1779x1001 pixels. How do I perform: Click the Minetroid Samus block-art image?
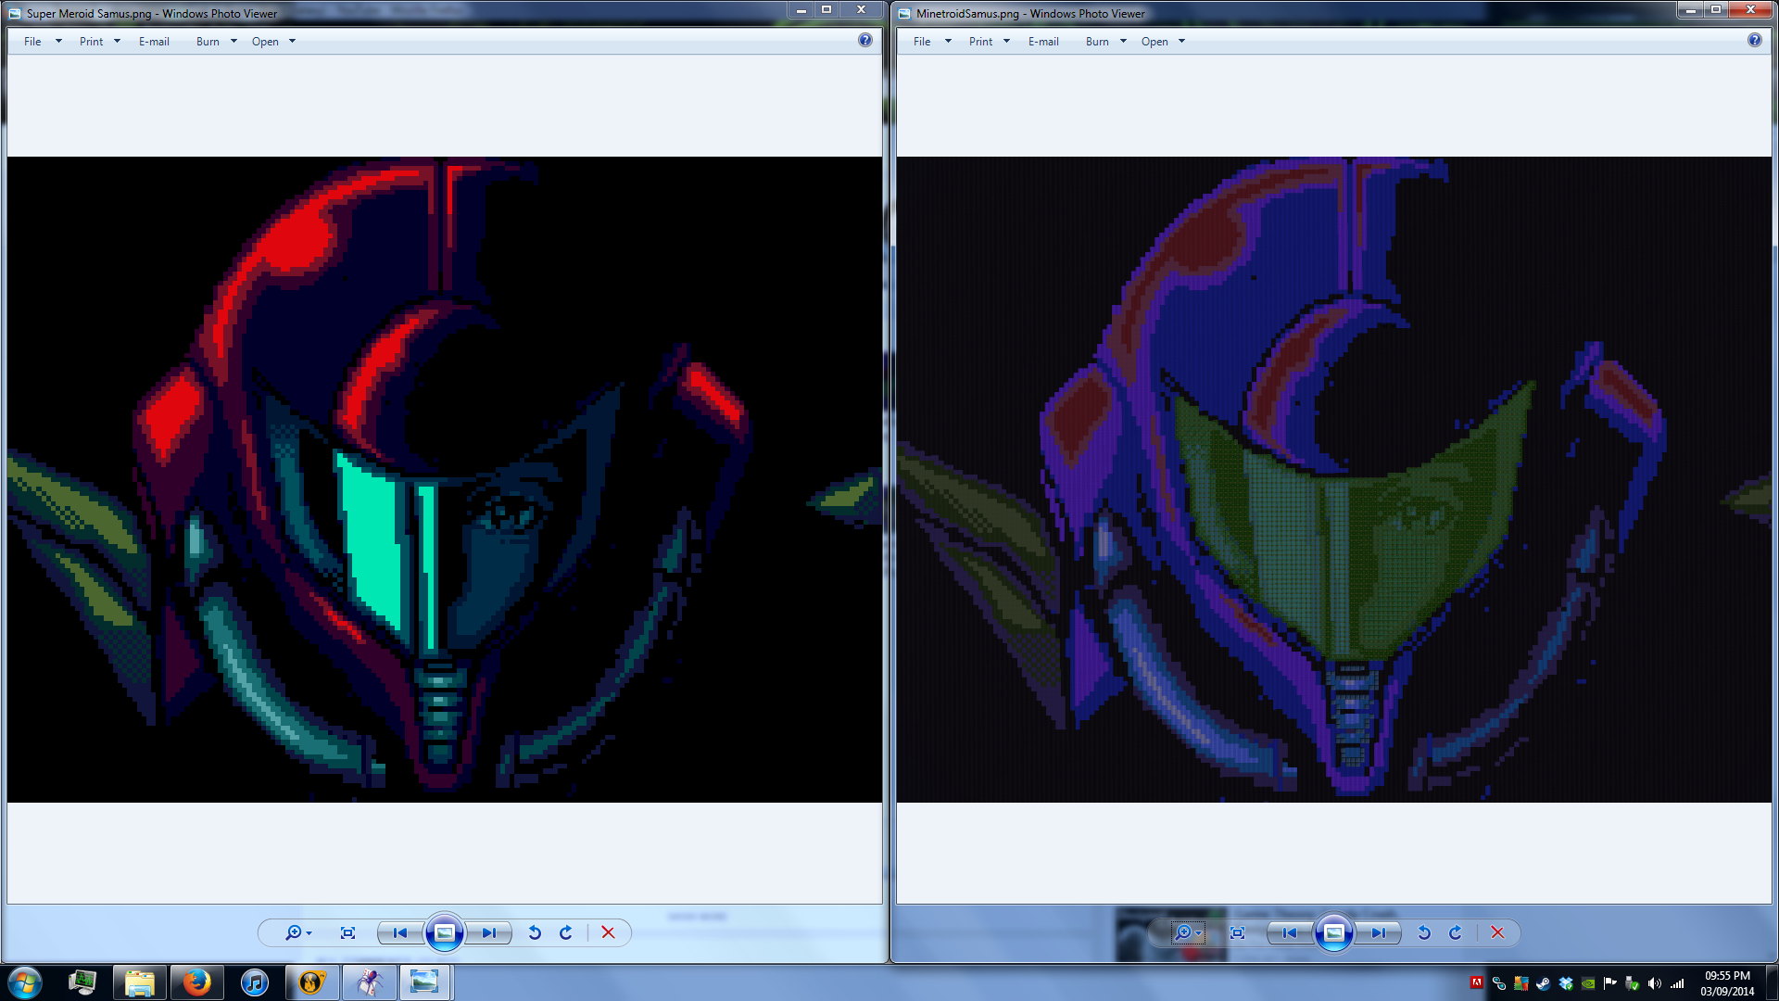tap(1334, 479)
